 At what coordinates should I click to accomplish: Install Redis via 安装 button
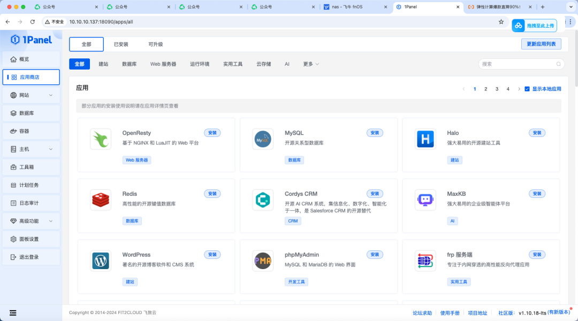212,194
